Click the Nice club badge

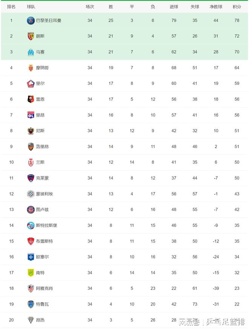pyautogui.click(x=31, y=131)
